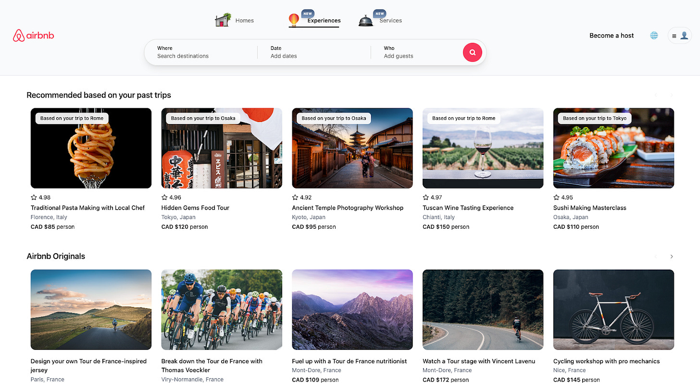Click the CAD $150 person price
The height and width of the screenshot is (383, 700).
tap(446, 227)
